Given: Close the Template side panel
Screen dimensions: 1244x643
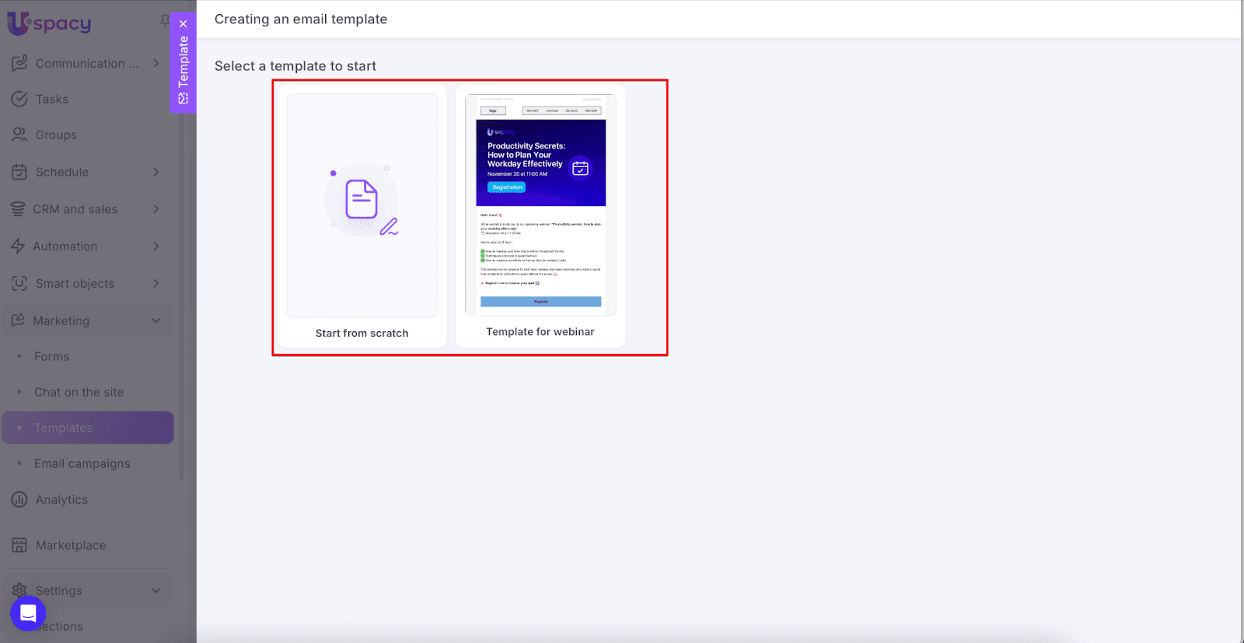Looking at the screenshot, I should (183, 24).
